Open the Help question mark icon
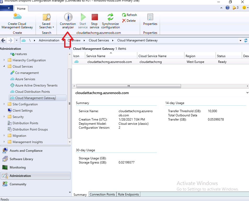The height and width of the screenshot is (201, 249). tap(228, 8)
